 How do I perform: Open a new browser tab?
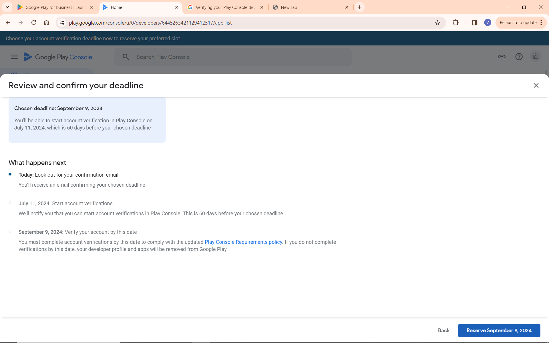coord(359,7)
